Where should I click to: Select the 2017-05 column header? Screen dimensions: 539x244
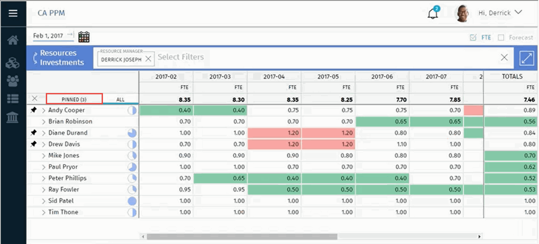pyautogui.click(x=328, y=77)
